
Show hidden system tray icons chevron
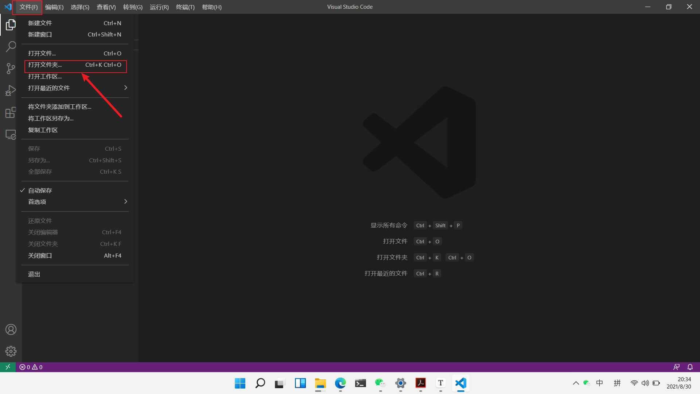(576, 383)
